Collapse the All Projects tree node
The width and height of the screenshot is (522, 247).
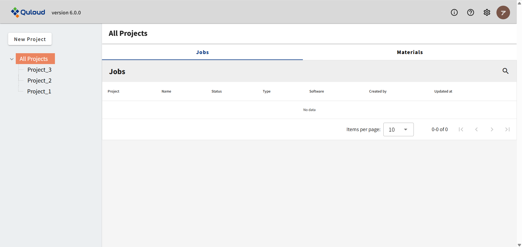[x=12, y=59]
